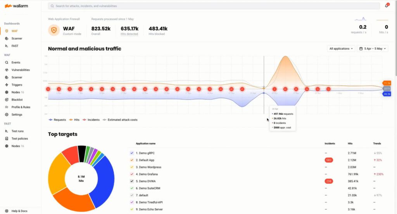Toggle the Demo Tiredful-API checkbox
Viewport: 397px width, 214px height.
point(132,202)
